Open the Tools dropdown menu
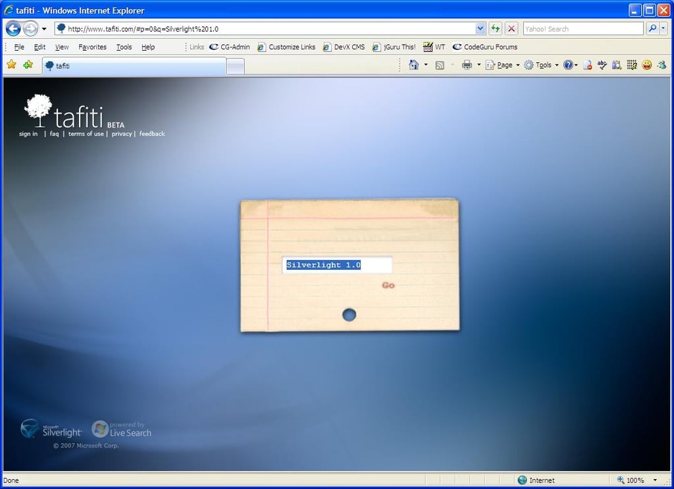The width and height of the screenshot is (674, 489). click(542, 64)
